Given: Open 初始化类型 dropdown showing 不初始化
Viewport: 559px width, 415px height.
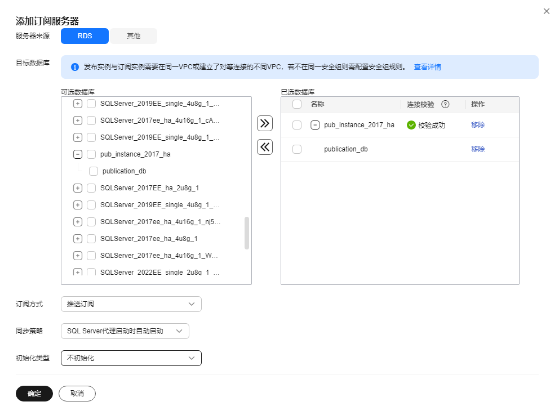Looking at the screenshot, I should pos(131,358).
